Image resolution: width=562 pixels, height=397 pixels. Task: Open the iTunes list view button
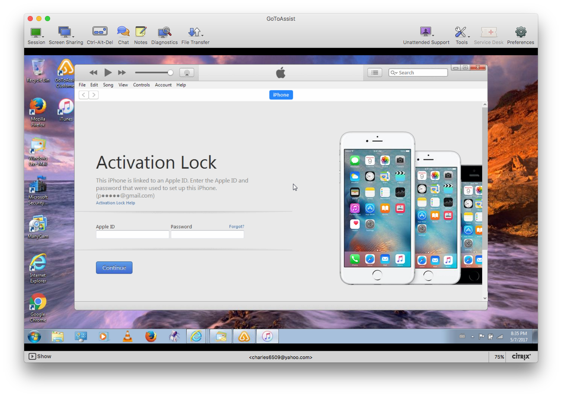pyautogui.click(x=375, y=72)
